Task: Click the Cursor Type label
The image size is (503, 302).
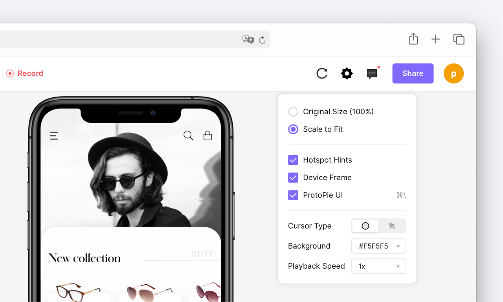Action: [x=310, y=226]
